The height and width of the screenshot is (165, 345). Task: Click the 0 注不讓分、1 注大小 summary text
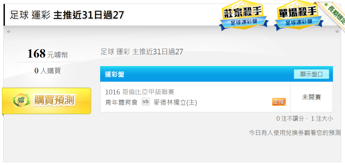click(304, 119)
